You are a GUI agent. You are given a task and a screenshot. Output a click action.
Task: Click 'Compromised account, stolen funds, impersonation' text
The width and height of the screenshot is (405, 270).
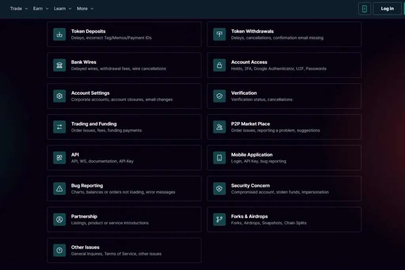coord(280,192)
